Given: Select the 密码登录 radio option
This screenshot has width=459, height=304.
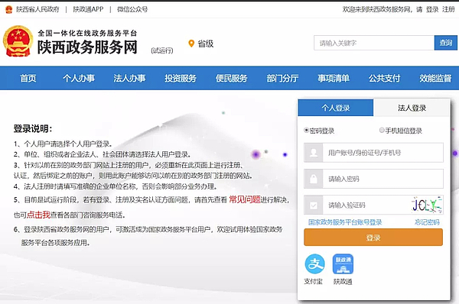Looking at the screenshot, I should pyautogui.click(x=307, y=130).
